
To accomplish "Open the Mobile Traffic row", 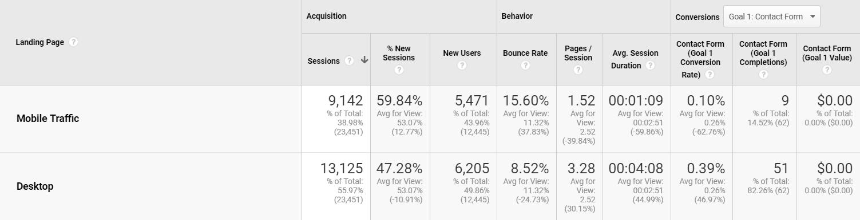I will tap(47, 119).
